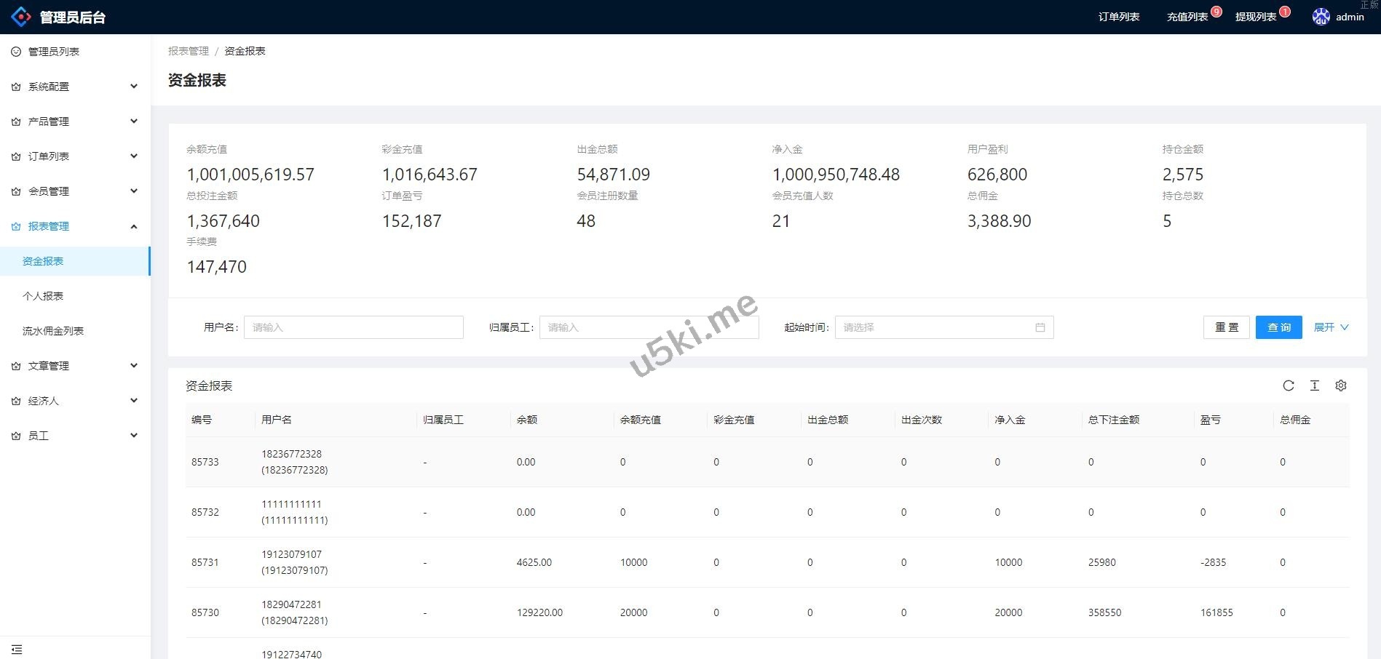Open the 流水佣金列表 submenu item
The width and height of the screenshot is (1381, 659).
tap(53, 331)
